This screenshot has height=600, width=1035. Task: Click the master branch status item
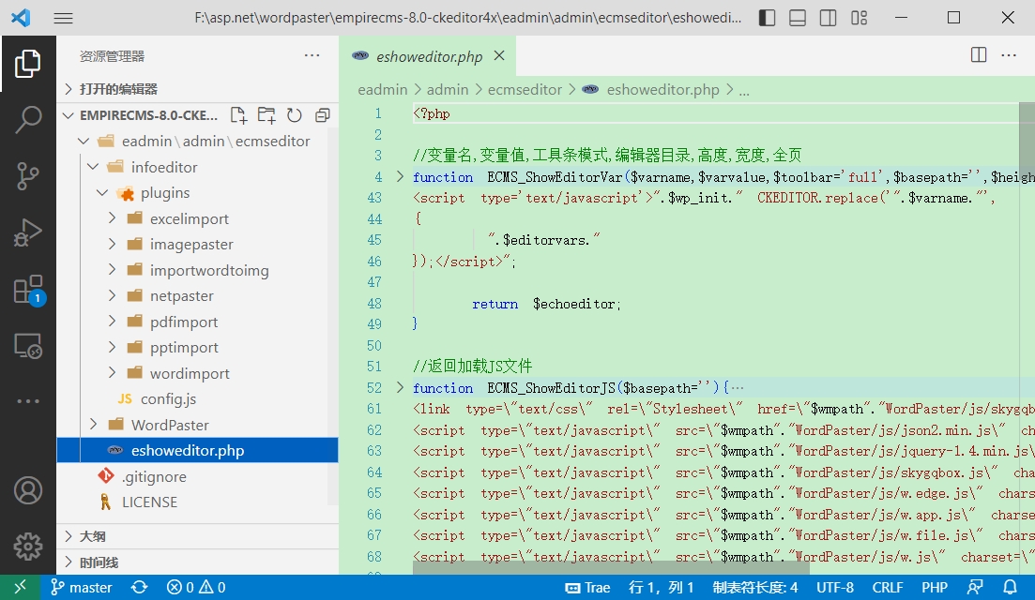(82, 588)
